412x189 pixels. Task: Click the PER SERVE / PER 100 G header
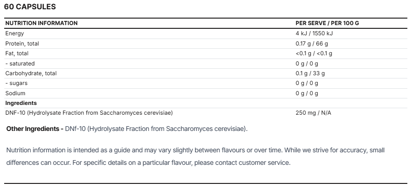pos(327,23)
